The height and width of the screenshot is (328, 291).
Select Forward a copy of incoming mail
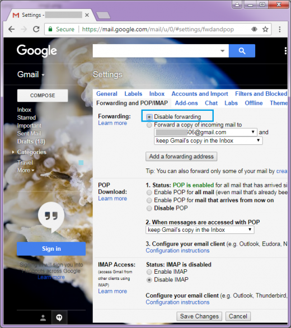point(149,125)
